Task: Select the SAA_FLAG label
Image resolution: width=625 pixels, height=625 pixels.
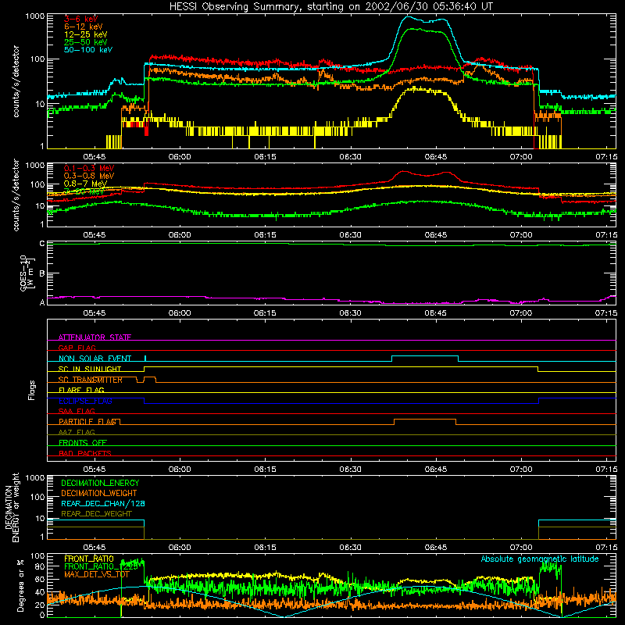Action: click(77, 411)
